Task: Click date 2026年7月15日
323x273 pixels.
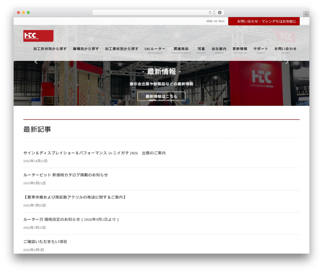Action: point(35,227)
